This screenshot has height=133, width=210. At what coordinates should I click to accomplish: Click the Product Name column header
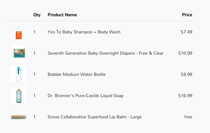point(62,15)
